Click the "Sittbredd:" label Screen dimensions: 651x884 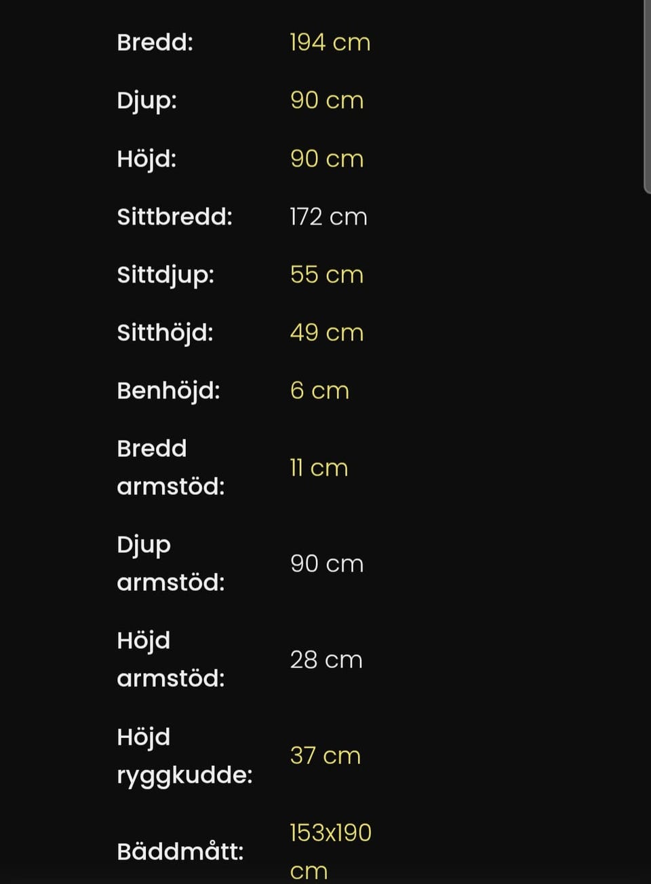coord(174,217)
